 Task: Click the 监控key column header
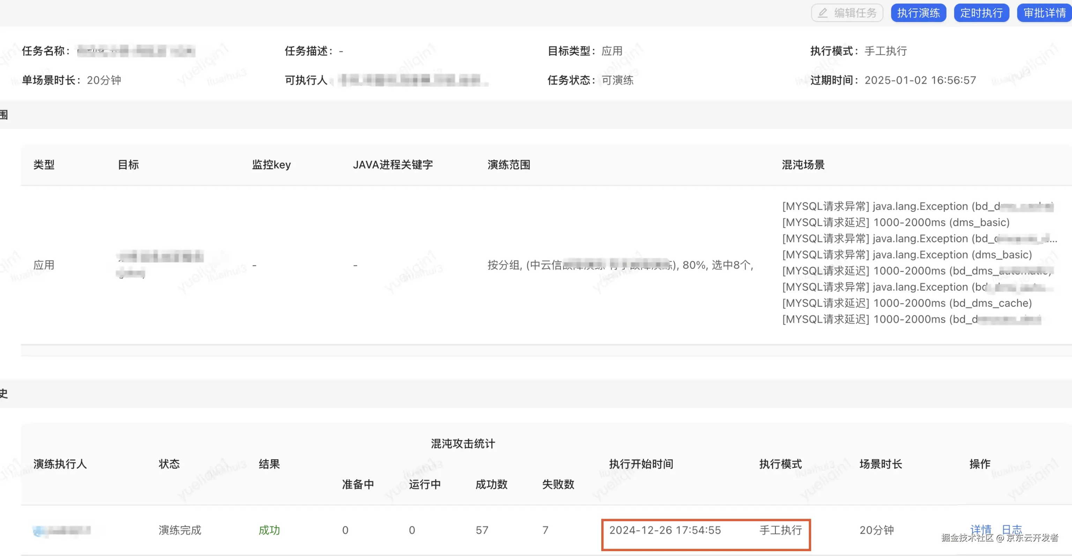271,165
